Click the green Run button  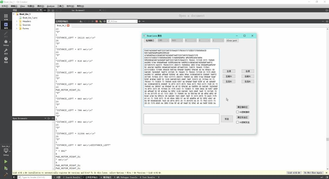tap(6, 162)
